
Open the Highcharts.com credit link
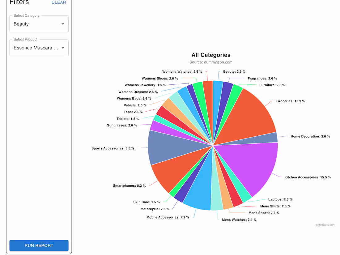tap(325, 225)
